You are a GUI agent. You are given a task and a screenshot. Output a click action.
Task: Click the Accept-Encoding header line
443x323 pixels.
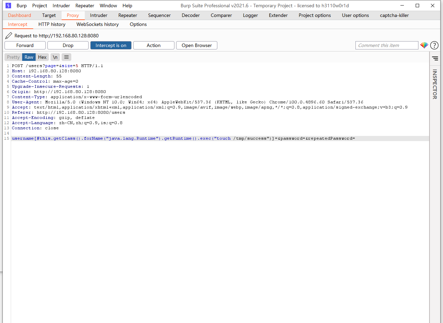pos(53,118)
